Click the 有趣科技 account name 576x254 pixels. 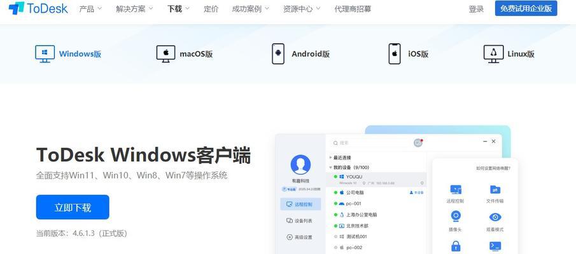pos(300,181)
